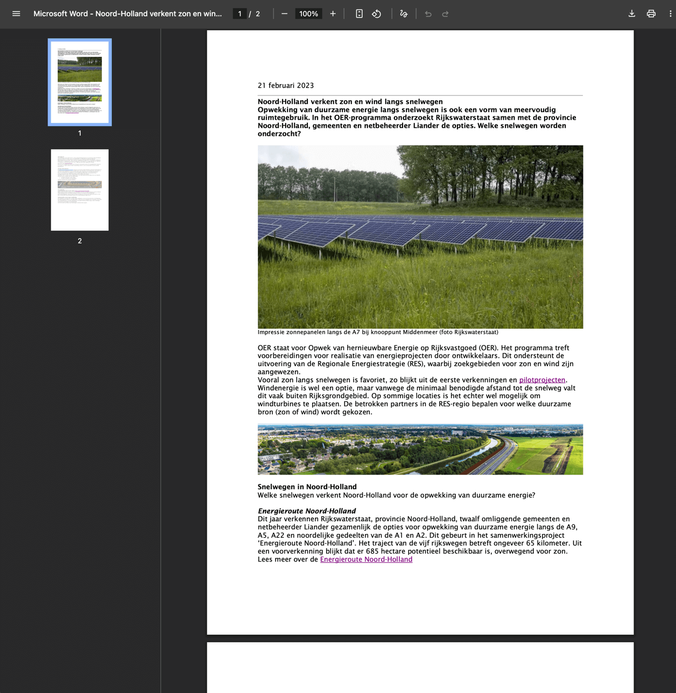Open the draw annotation tool

coord(404,14)
